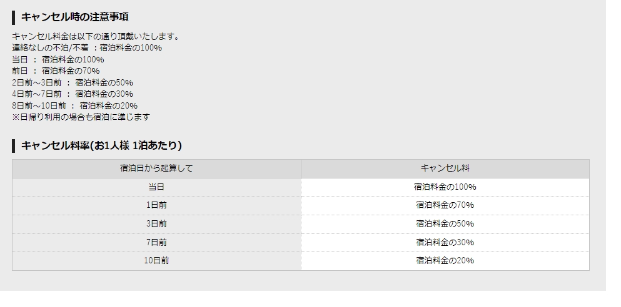Click the 10日前 table cell
The image size is (621, 307).
point(156,261)
